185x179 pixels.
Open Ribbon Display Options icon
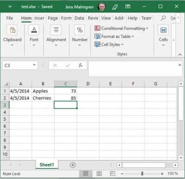(128, 6)
